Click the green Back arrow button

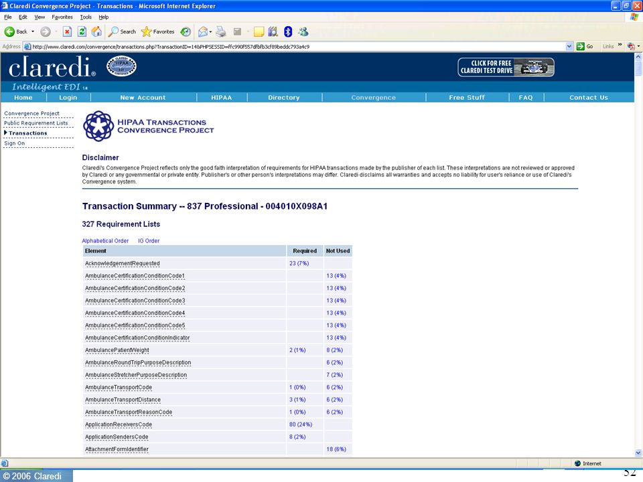[15, 31]
